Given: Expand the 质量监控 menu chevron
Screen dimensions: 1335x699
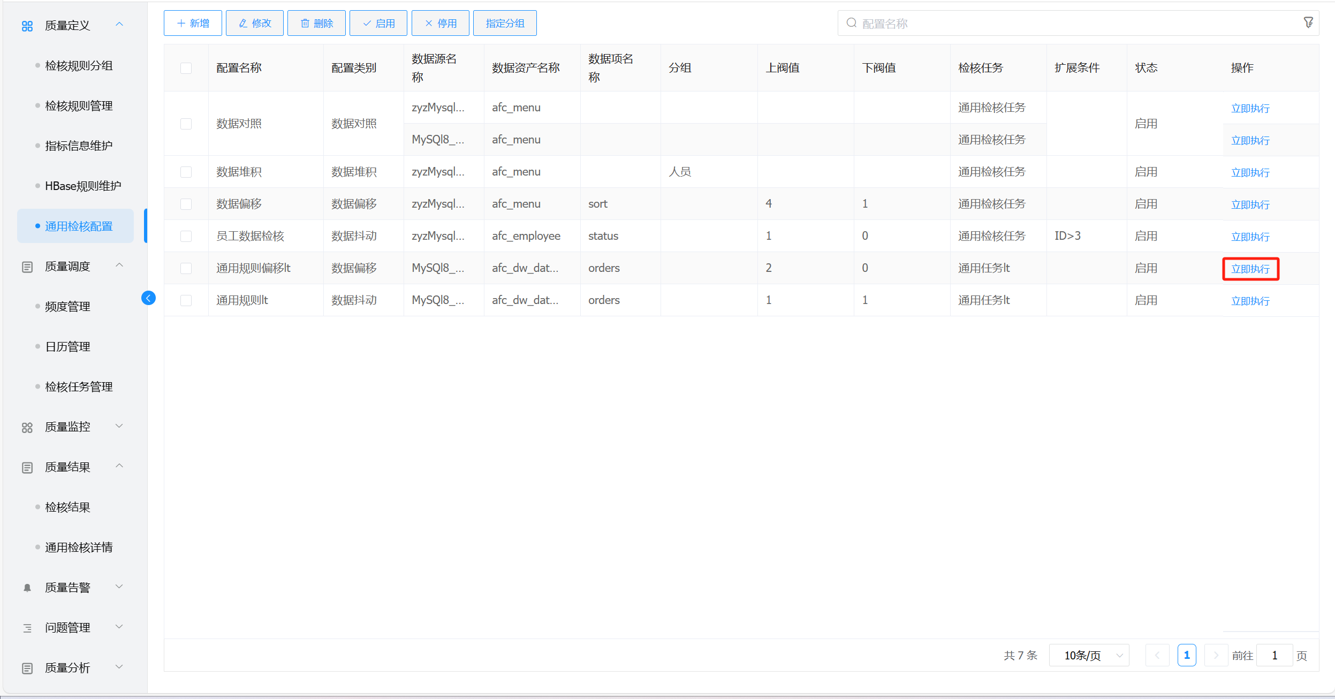Looking at the screenshot, I should tap(119, 426).
